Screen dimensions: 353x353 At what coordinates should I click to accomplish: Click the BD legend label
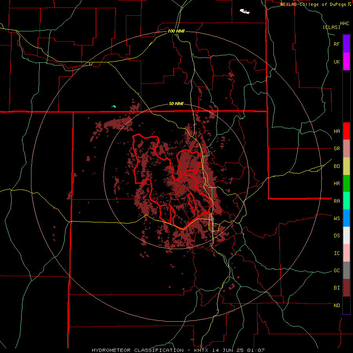[337, 166]
